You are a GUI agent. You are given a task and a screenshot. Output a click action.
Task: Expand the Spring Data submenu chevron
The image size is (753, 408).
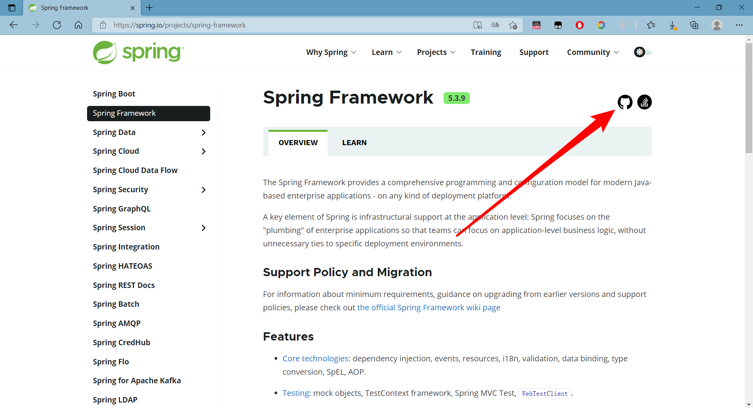[204, 133]
